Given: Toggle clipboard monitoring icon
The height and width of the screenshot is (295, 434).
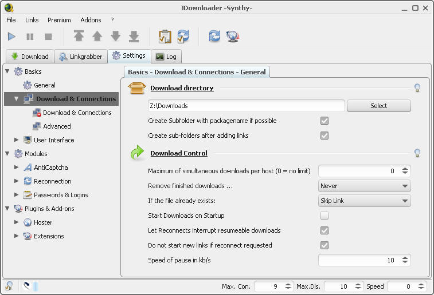Looking at the screenshot, I should (x=165, y=37).
